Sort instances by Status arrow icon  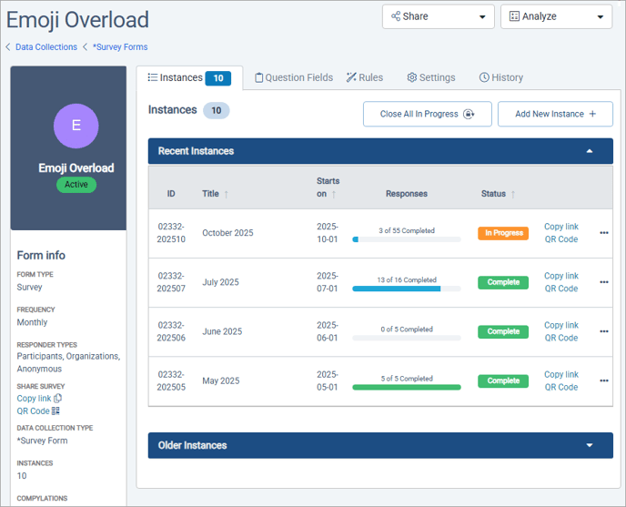512,194
